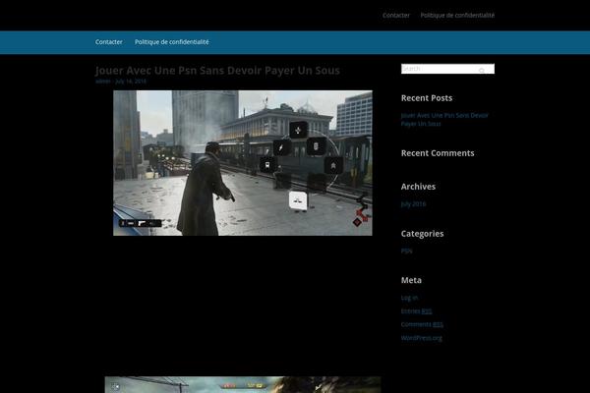Click the Log in link

[x=409, y=298]
